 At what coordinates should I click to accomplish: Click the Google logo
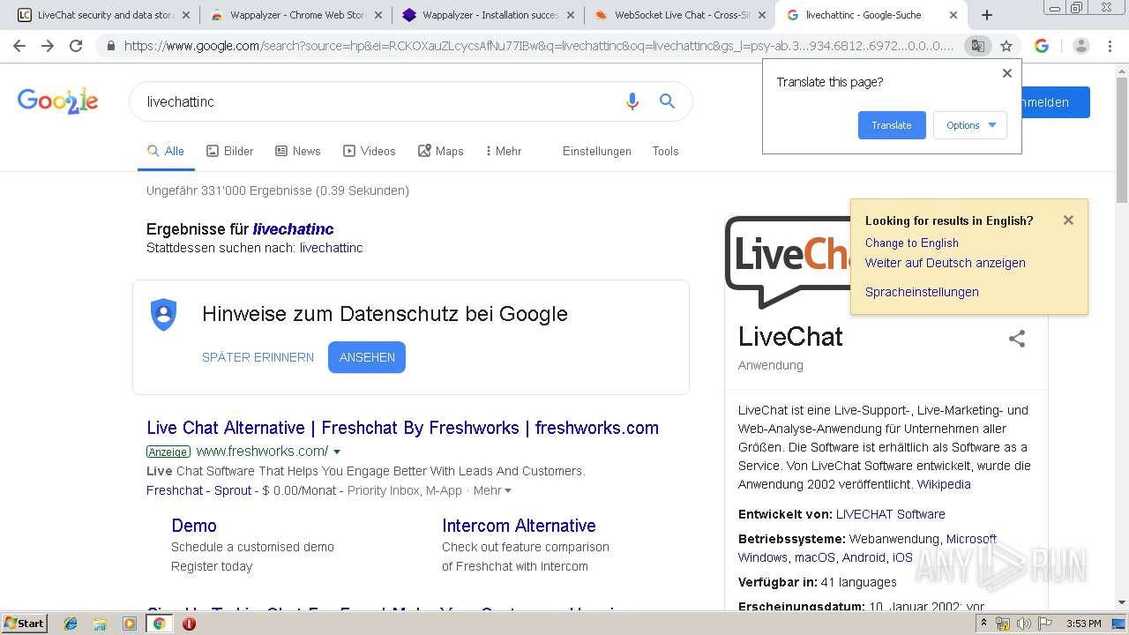point(57,101)
